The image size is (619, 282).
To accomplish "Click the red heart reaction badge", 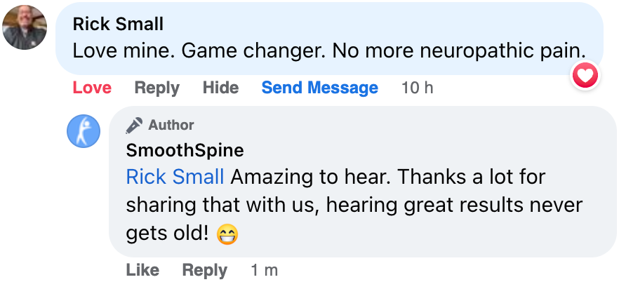I will pos(585,75).
